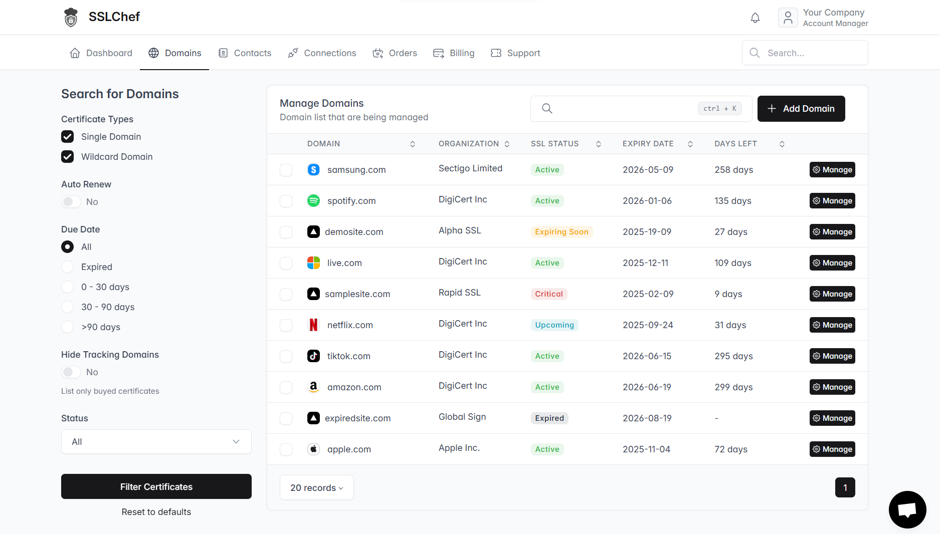
Task: Click the Expired status badge
Action: click(x=549, y=418)
